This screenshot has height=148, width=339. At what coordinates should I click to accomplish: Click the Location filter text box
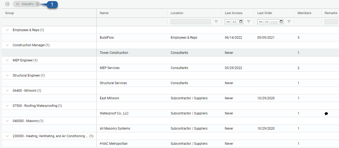pos(191,22)
